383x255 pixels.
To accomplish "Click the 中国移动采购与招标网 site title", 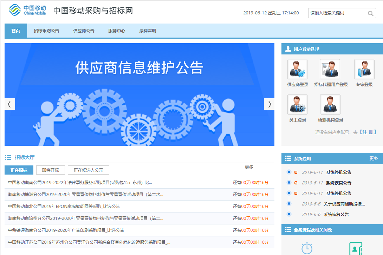I will pyautogui.click(x=93, y=11).
